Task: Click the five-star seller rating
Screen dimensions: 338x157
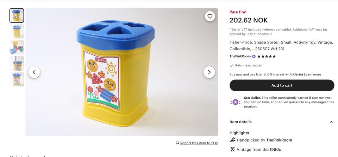Action: coord(267,56)
